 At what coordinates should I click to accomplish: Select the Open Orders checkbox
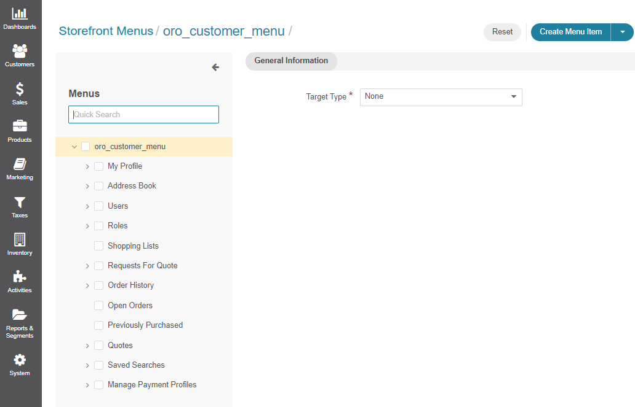[x=98, y=306]
